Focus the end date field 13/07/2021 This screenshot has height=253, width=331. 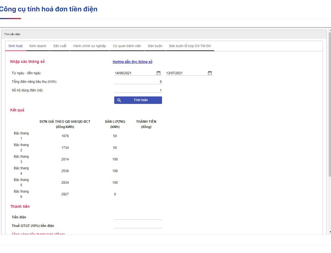click(185, 73)
